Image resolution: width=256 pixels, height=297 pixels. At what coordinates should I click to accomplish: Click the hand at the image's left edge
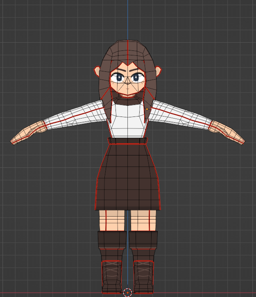tap(28, 132)
